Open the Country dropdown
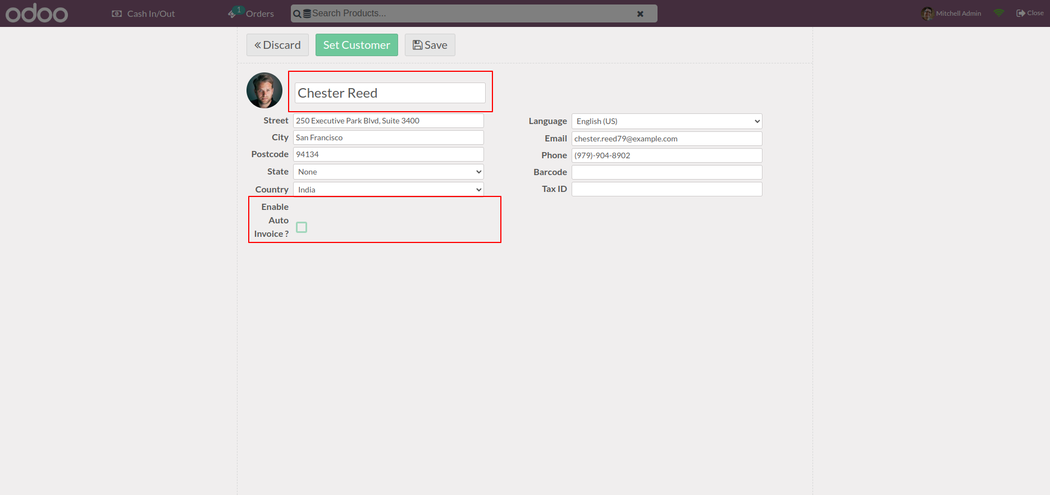The height and width of the screenshot is (495, 1050). pos(389,190)
